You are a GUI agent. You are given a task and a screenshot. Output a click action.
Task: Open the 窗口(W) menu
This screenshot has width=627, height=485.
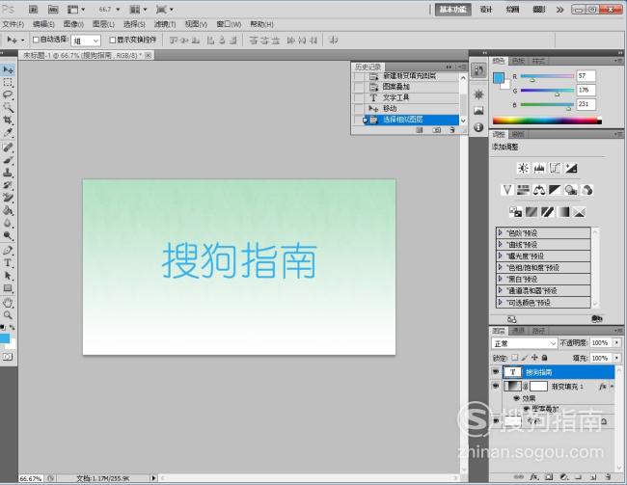(229, 24)
